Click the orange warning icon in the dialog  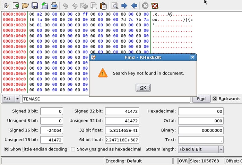click(103, 73)
